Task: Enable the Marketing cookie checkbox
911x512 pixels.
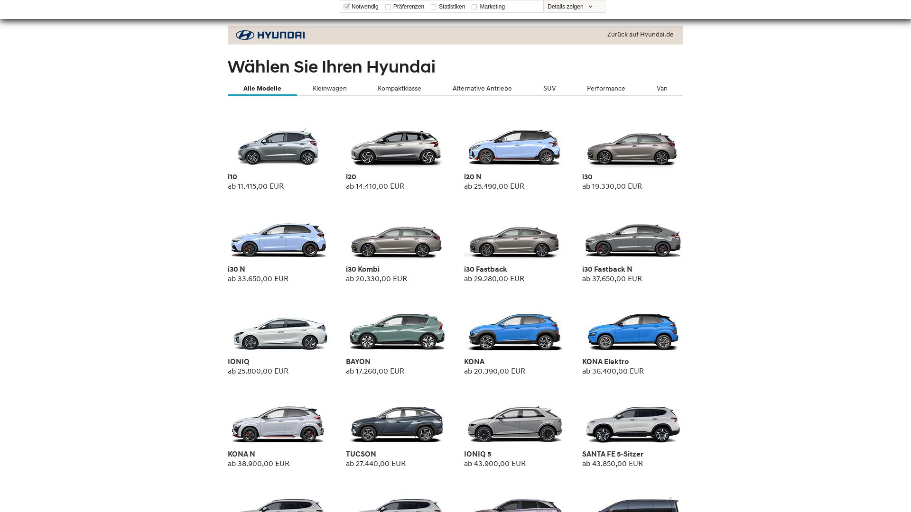Action: point(474,7)
